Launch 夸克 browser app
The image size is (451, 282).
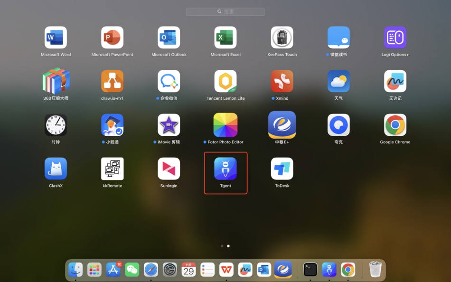(338, 125)
